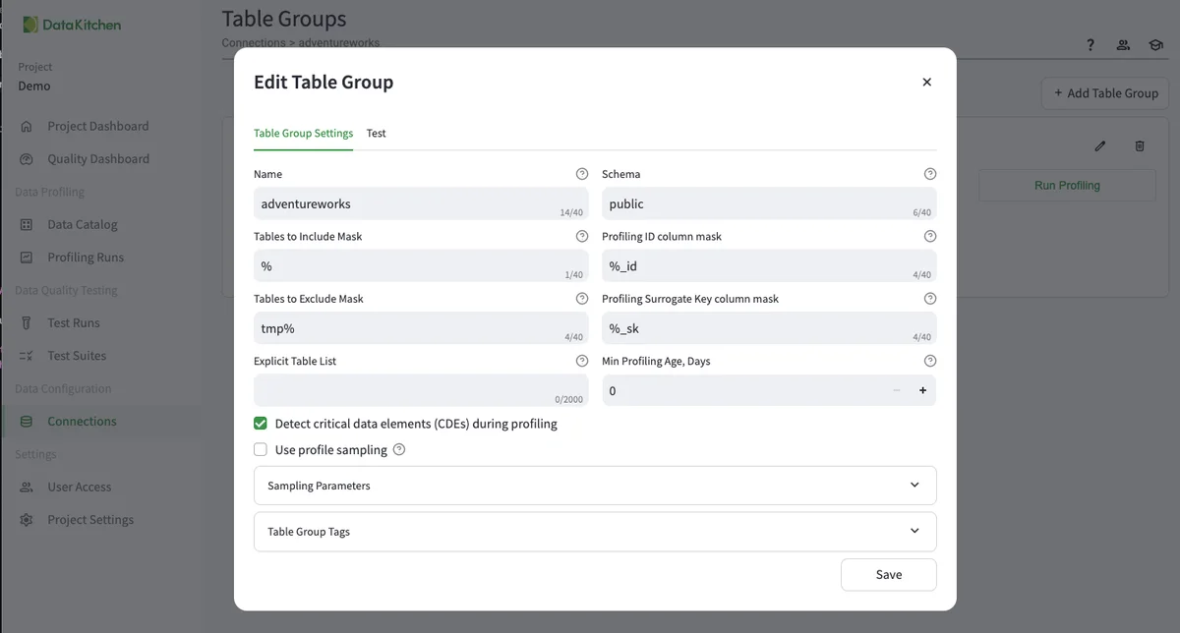Click the pencil edit icon for table group
Viewport: 1180px width, 633px height.
1100,146
